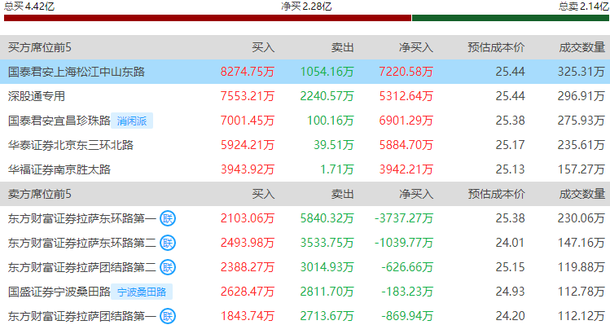Click 买入 column header in seller table
This screenshot has height=325, width=610.
click(263, 194)
